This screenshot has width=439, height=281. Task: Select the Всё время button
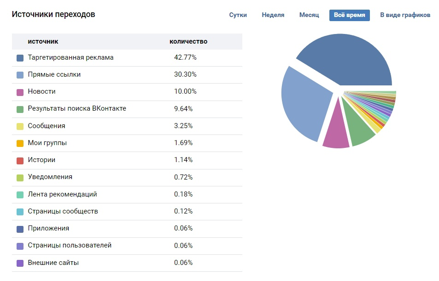pos(350,15)
